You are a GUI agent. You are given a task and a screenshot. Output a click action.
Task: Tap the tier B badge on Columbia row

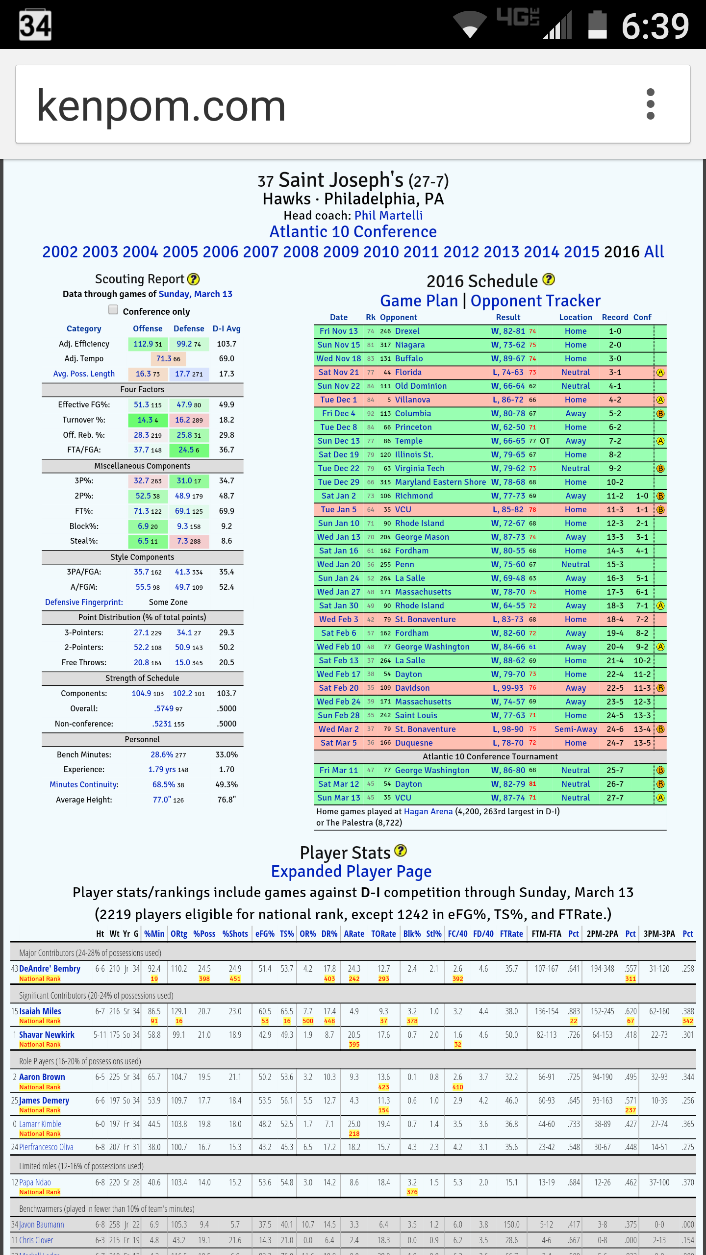click(660, 414)
